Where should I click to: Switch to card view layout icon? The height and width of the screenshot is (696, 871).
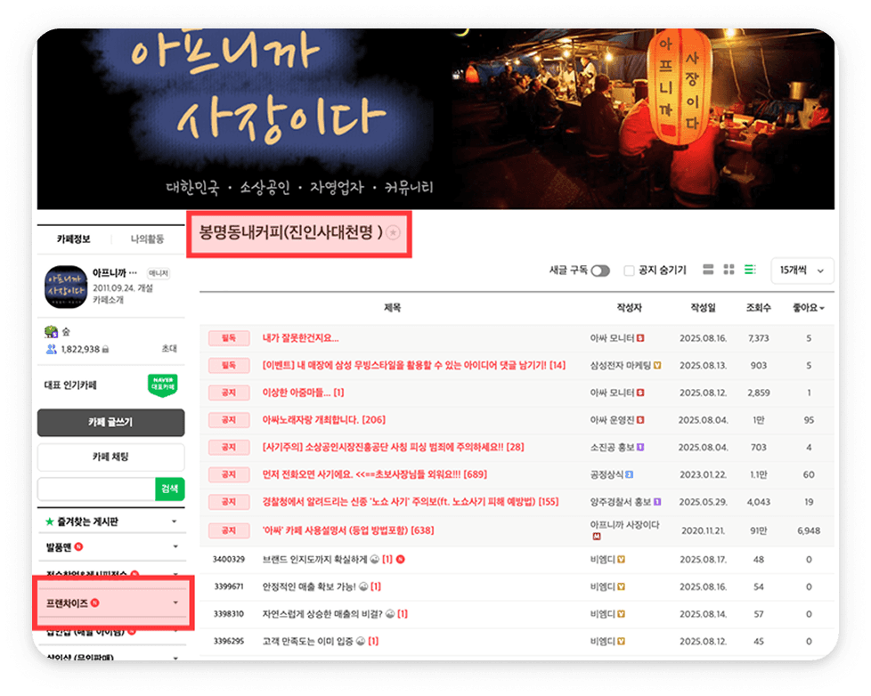tap(708, 270)
